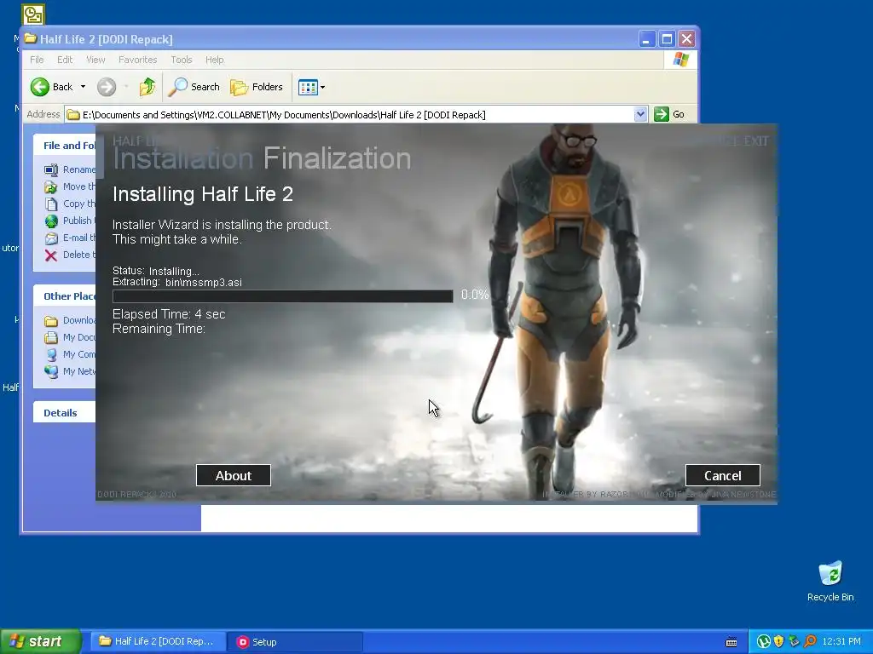Open the Favorites menu in Explorer
The height and width of the screenshot is (654, 873).
point(137,60)
